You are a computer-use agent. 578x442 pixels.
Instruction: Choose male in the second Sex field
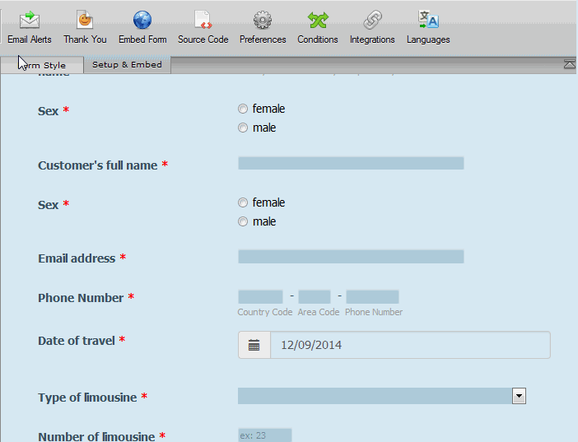(243, 221)
